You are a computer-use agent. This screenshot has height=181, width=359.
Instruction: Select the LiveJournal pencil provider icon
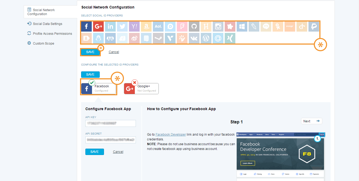[254, 27]
